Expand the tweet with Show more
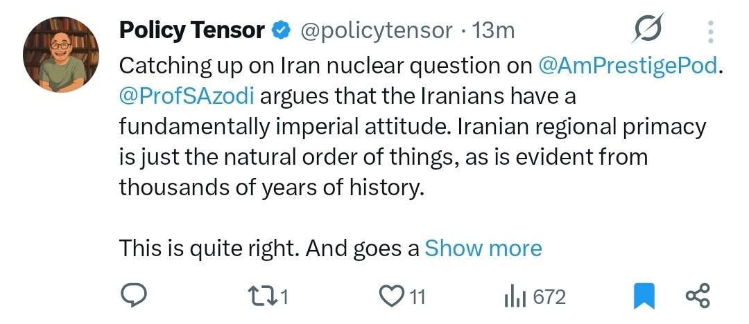 pos(483,249)
